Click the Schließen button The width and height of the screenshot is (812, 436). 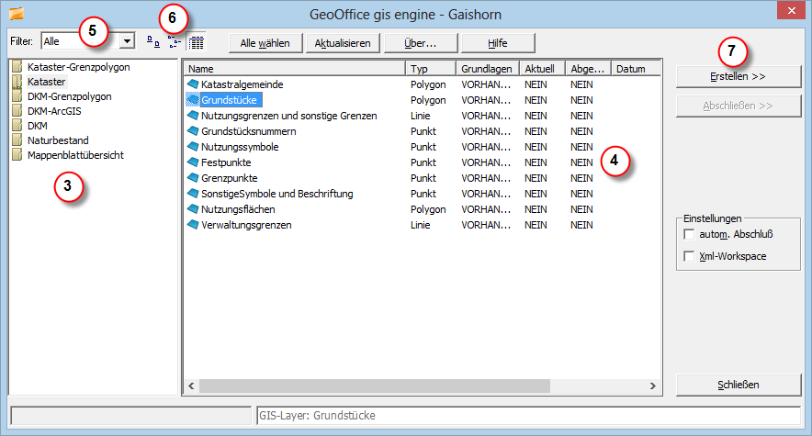[739, 385]
